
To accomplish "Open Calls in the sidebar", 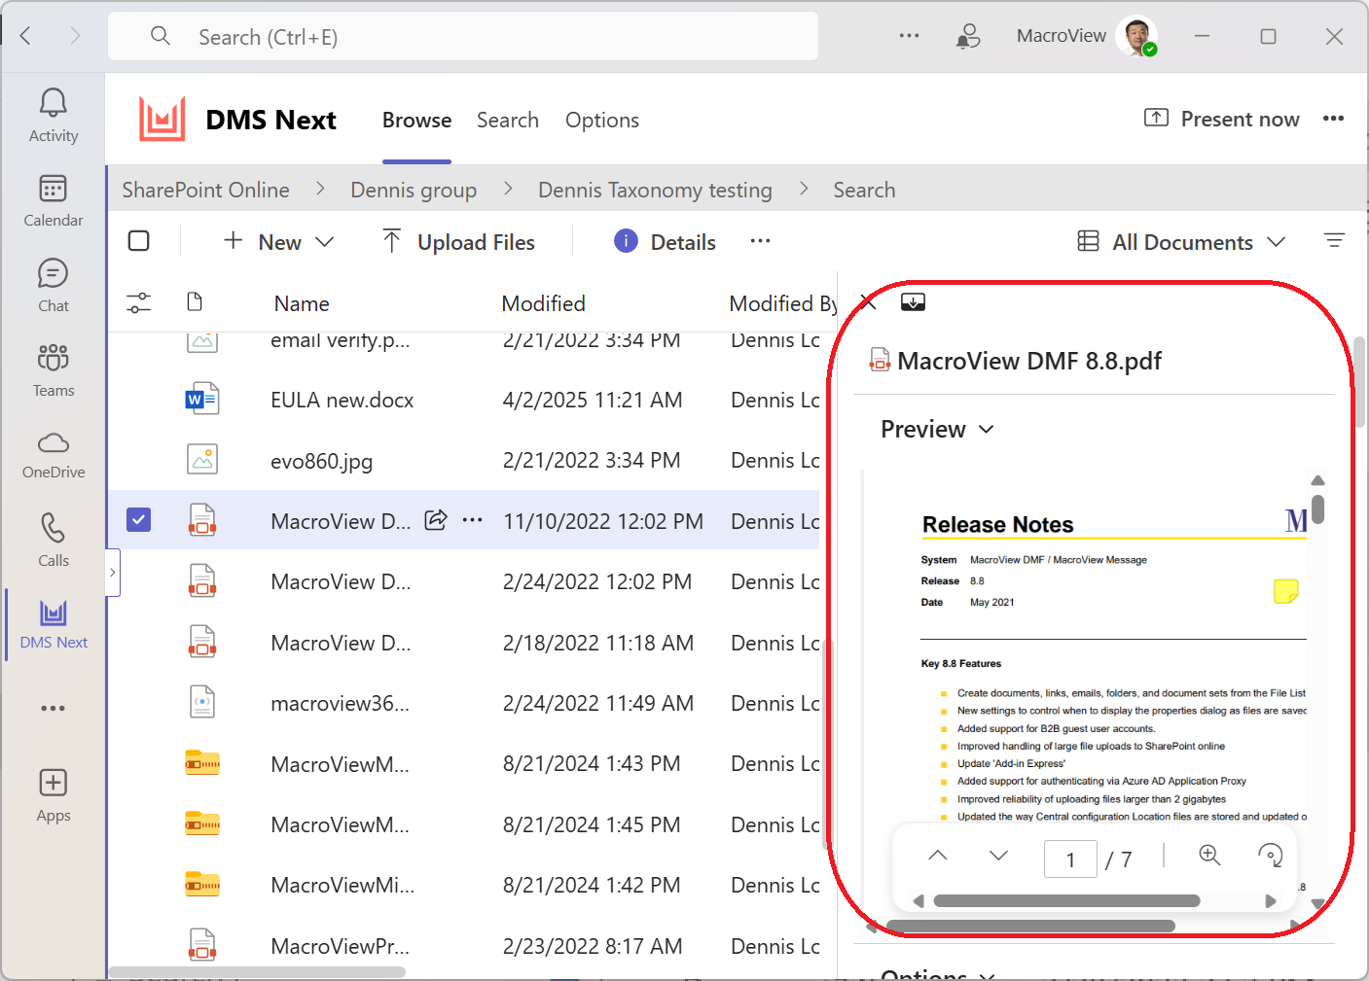I will pos(54,540).
